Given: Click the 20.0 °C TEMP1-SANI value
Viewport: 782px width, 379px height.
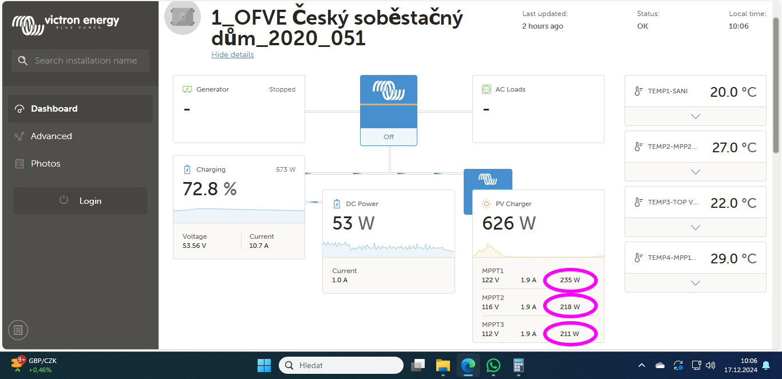Looking at the screenshot, I should 733,92.
